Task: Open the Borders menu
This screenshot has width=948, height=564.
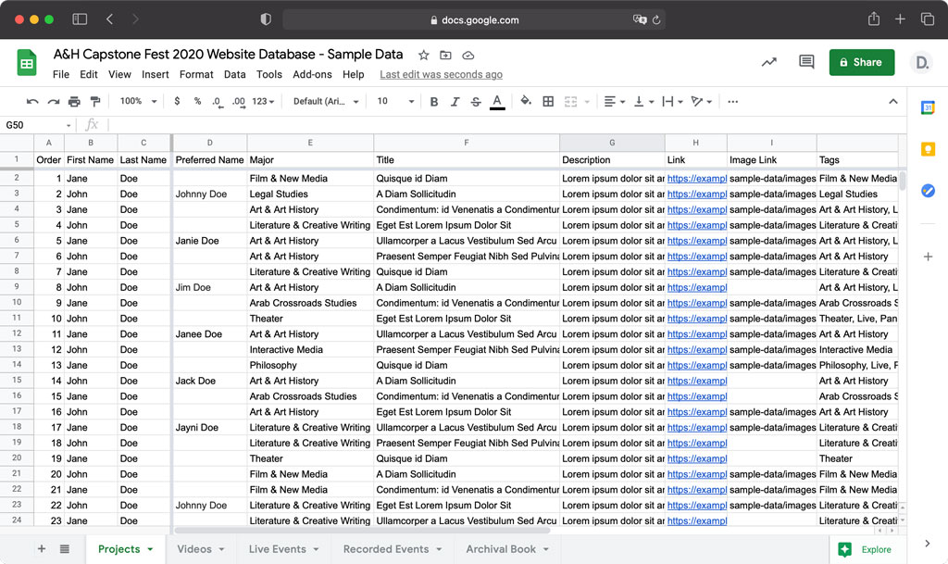Action: [x=548, y=101]
